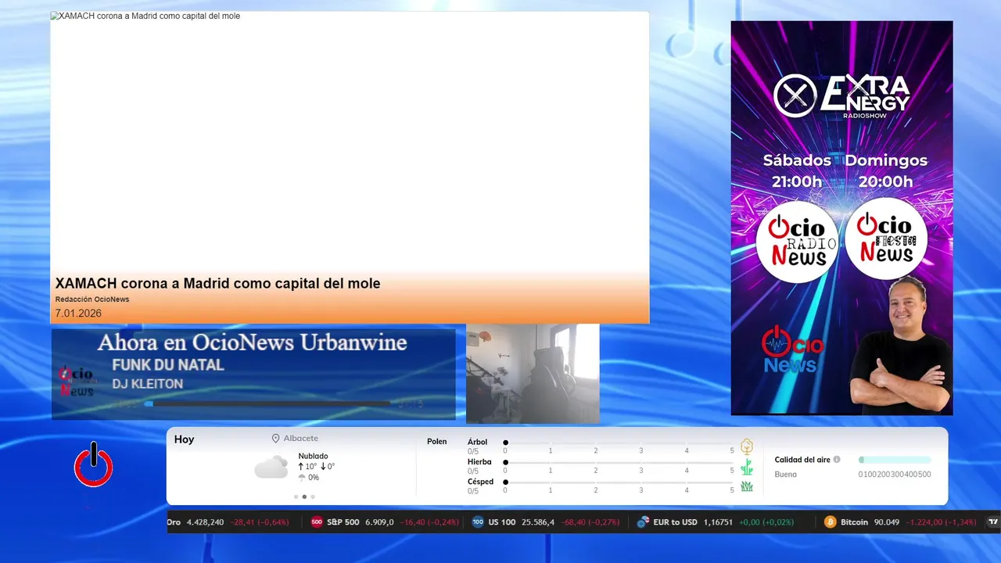Click the article date 7.01.2026

[78, 314]
